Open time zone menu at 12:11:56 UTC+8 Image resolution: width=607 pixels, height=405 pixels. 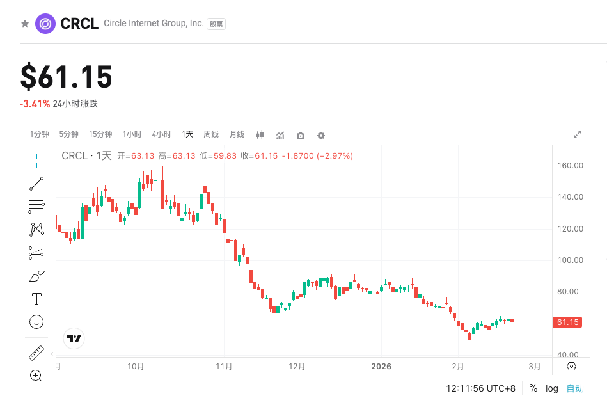[481, 388]
